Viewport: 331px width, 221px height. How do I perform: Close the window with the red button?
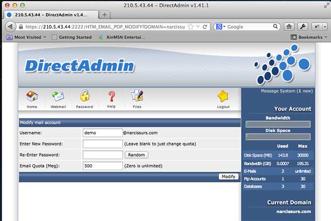coord(7,5)
